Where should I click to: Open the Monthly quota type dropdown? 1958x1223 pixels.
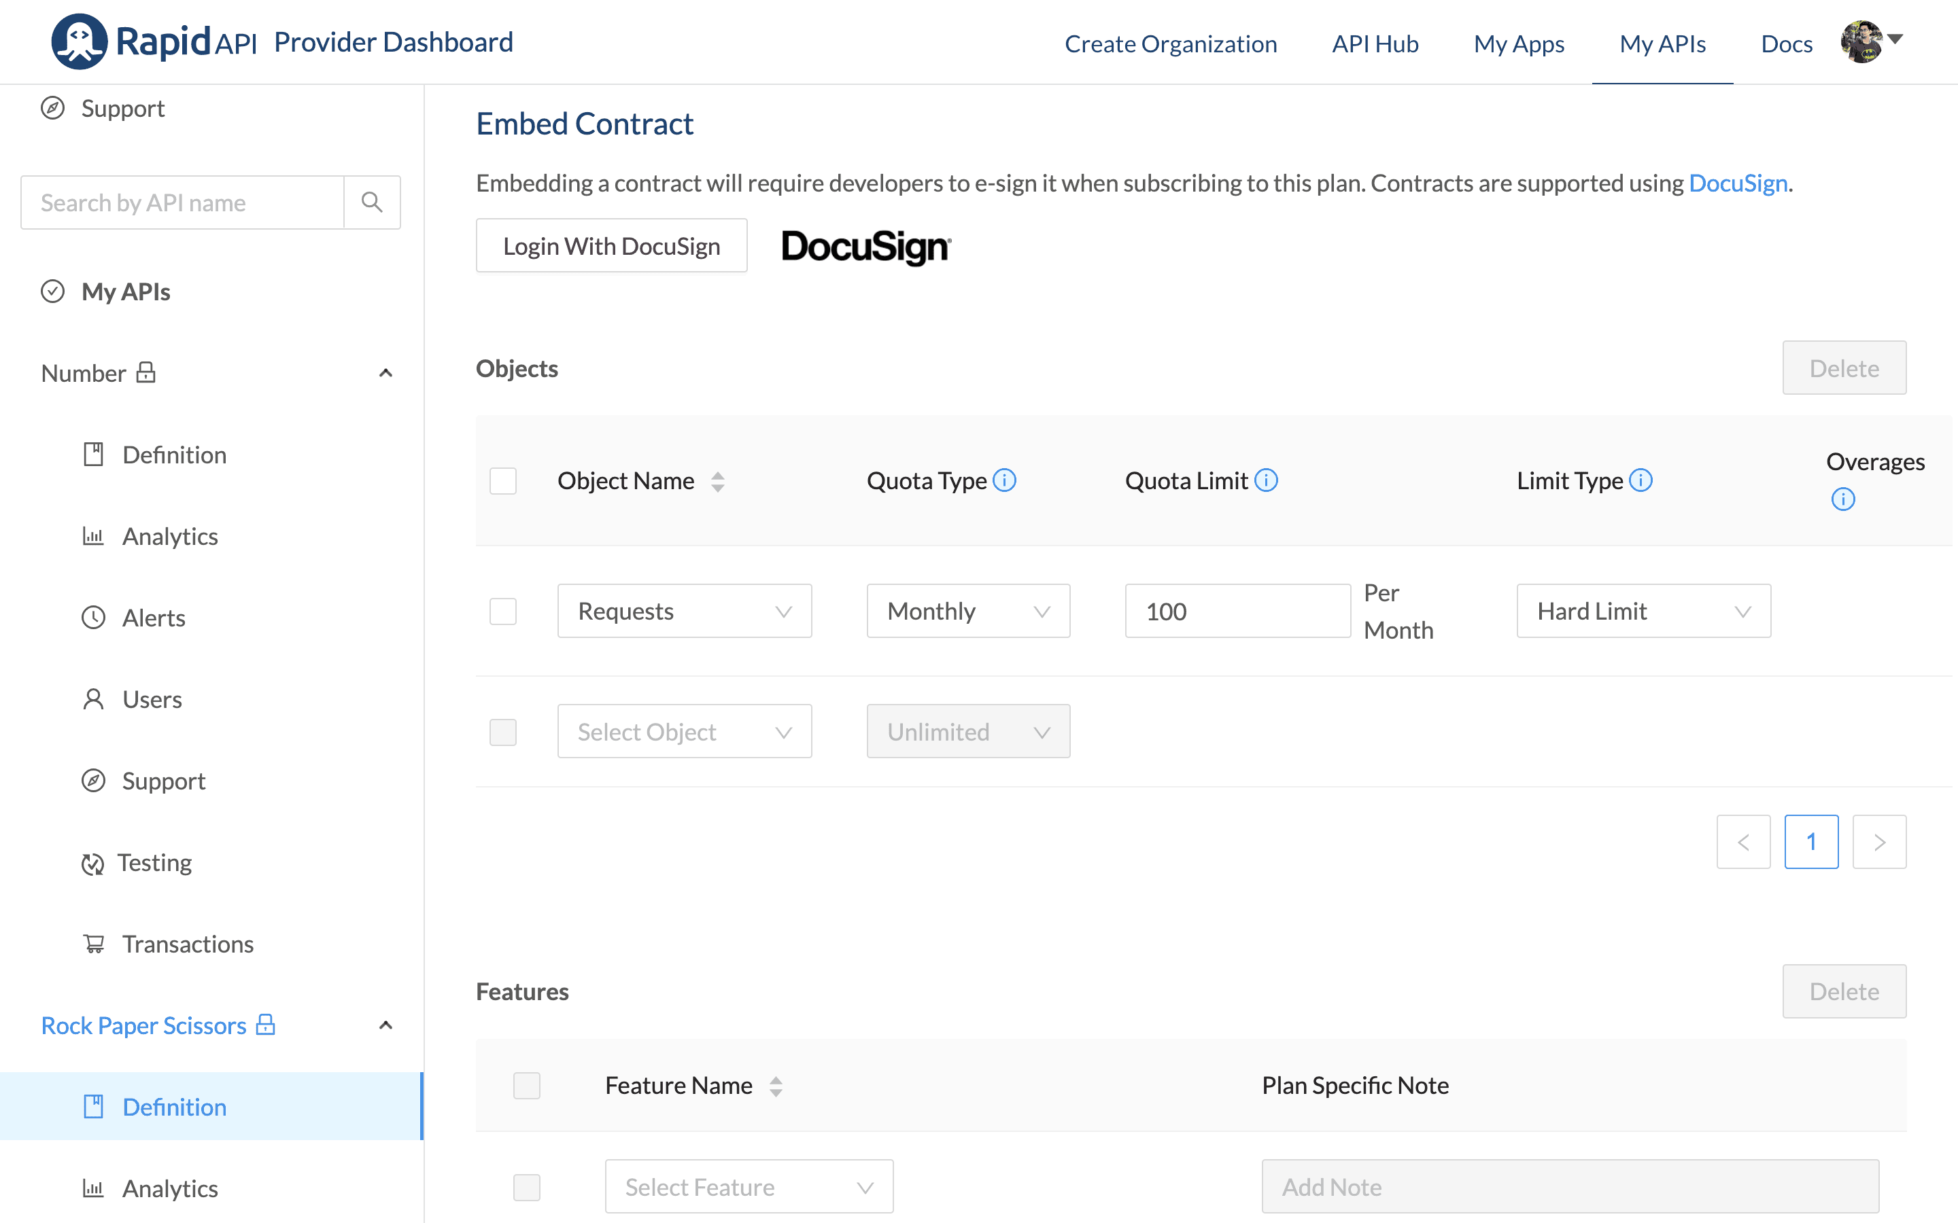pos(969,611)
